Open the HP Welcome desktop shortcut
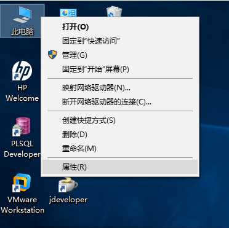The image size is (229, 228). [x=22, y=70]
